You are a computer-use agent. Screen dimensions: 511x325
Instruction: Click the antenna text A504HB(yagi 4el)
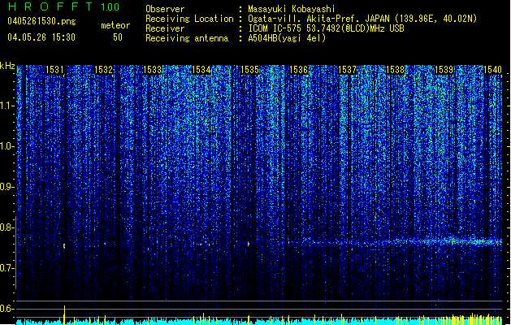point(287,38)
